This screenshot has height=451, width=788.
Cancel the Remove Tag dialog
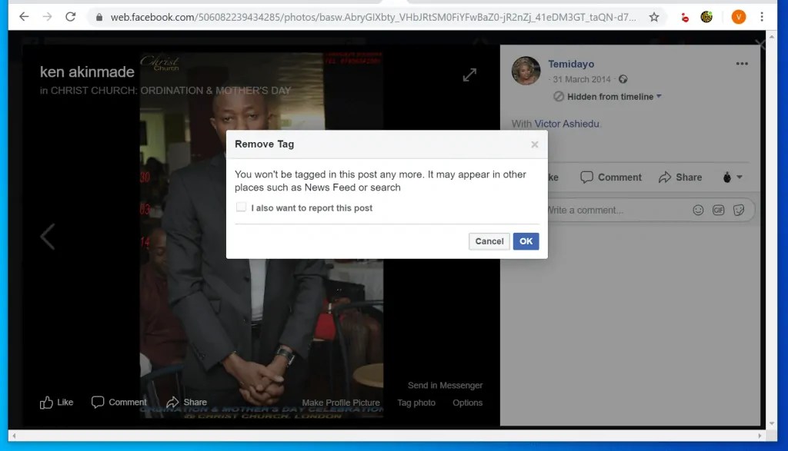click(x=489, y=240)
